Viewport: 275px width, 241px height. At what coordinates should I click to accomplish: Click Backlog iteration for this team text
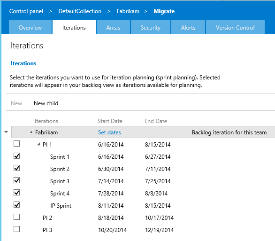pos(229,132)
